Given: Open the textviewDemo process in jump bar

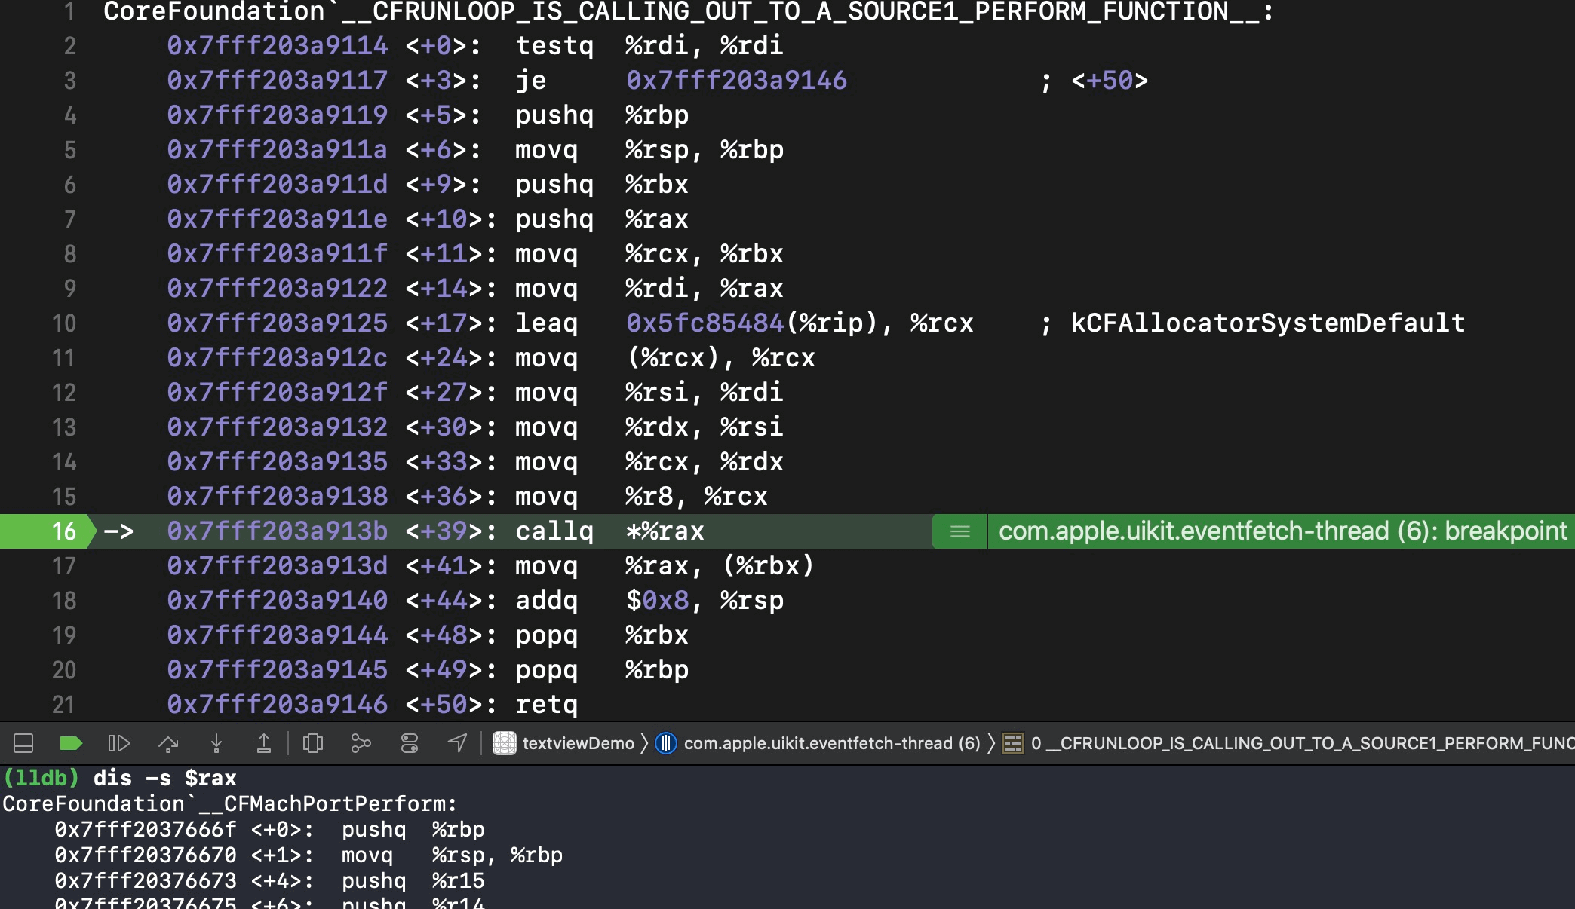Looking at the screenshot, I should 563,744.
